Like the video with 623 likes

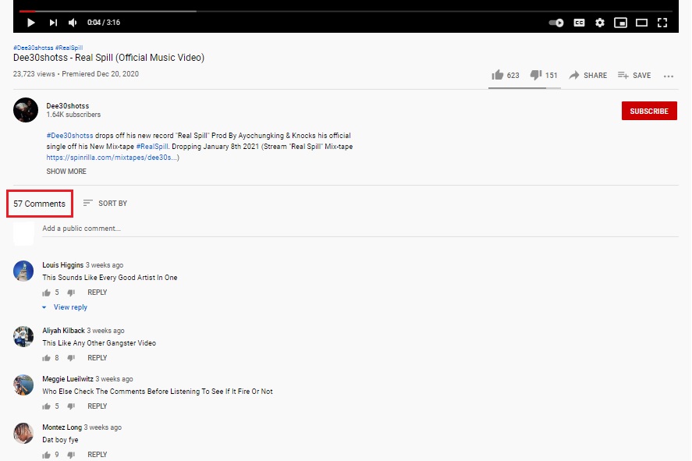click(x=498, y=75)
